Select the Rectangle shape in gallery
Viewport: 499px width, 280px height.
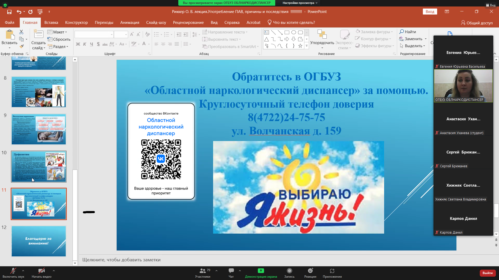[x=287, y=32]
